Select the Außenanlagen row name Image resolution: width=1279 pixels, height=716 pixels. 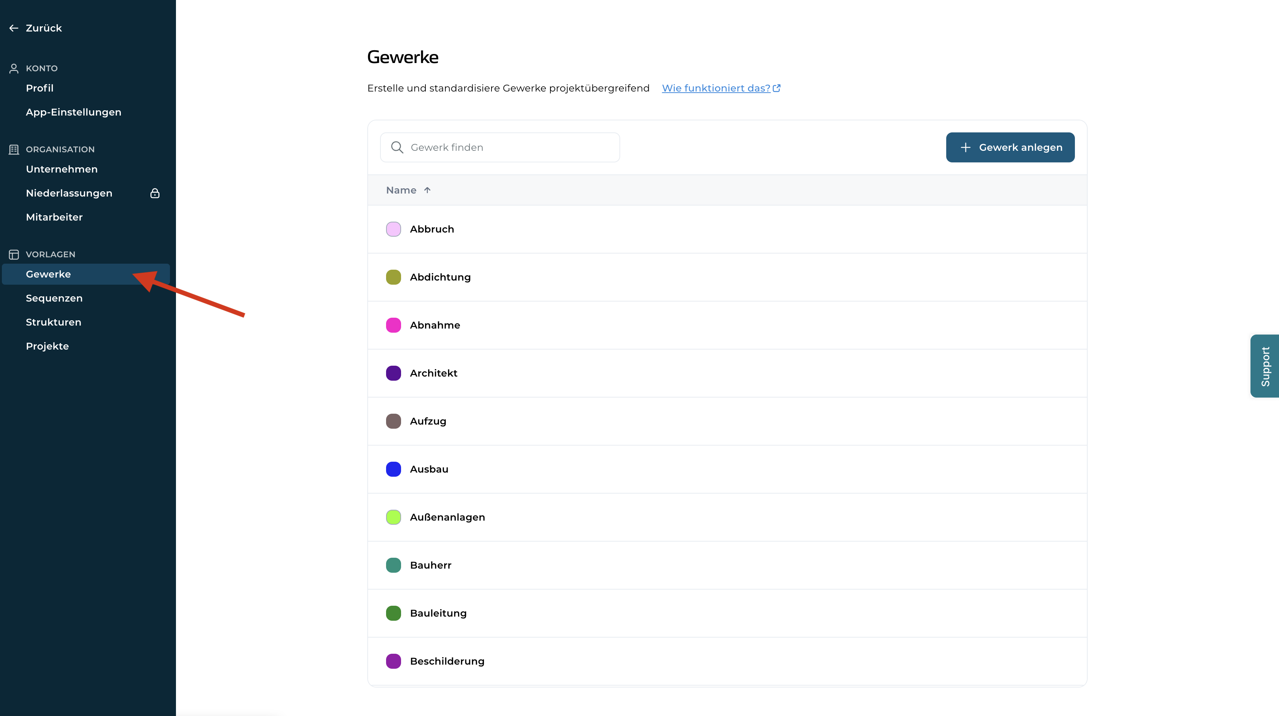pos(447,517)
